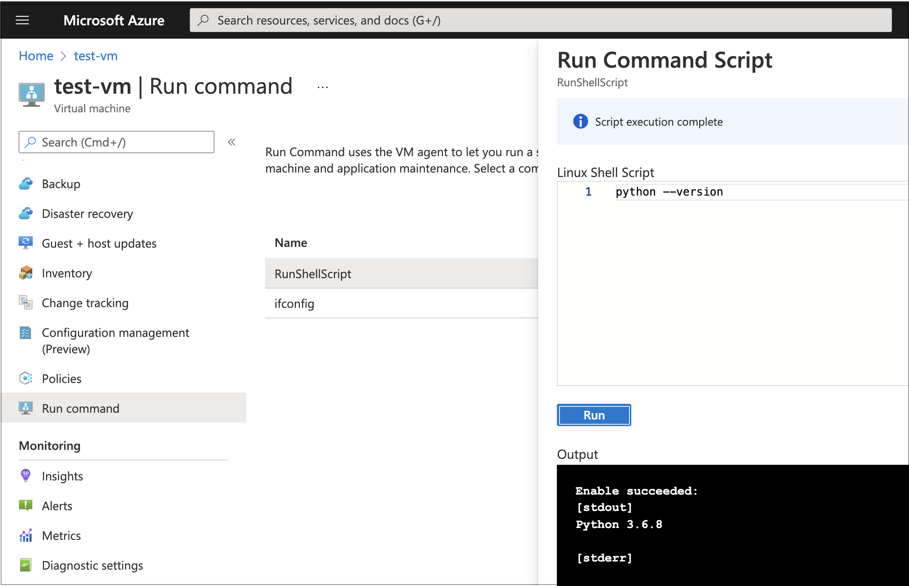Viewport: 909px width, 586px height.
Task: Open Configuration management (Preview)
Action: pyautogui.click(x=115, y=341)
